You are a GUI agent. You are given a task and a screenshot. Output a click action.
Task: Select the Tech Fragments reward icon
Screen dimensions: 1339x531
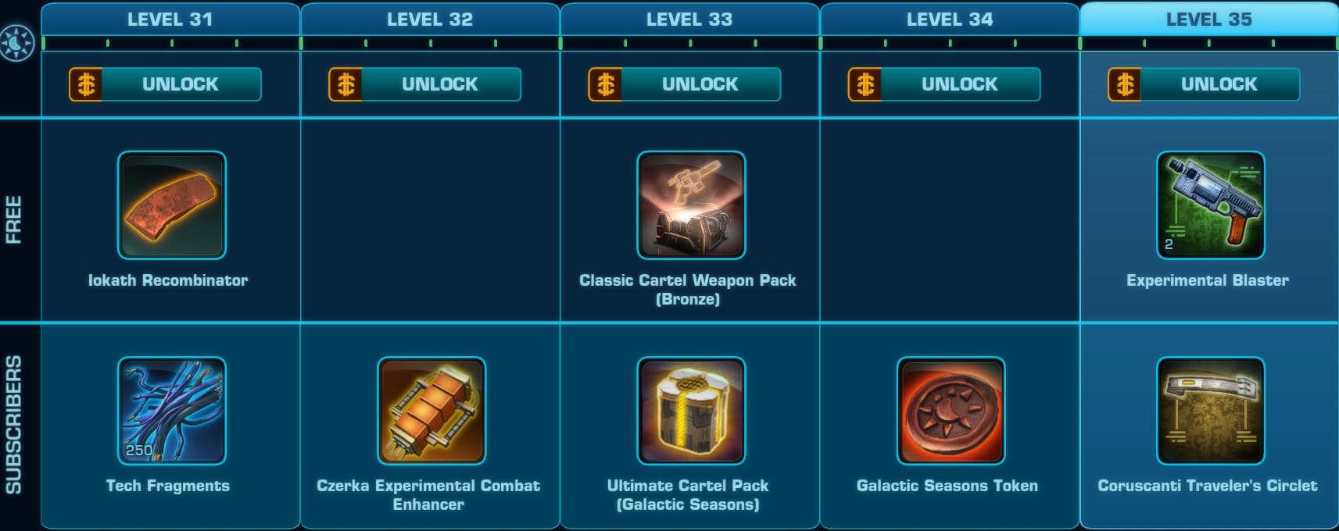pyautogui.click(x=172, y=411)
